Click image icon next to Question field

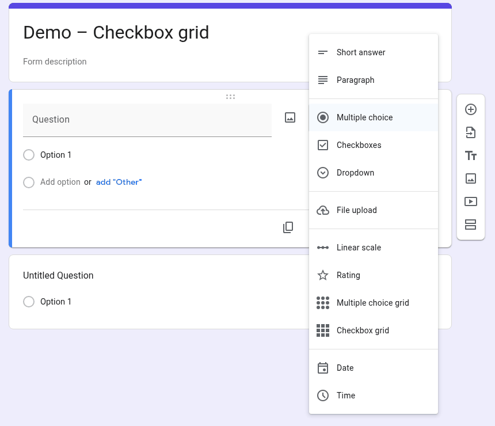(290, 117)
